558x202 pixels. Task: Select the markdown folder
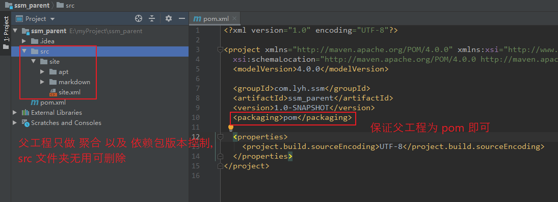tap(70, 82)
